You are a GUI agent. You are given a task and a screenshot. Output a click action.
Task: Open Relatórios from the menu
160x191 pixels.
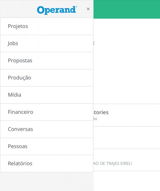(x=47, y=163)
